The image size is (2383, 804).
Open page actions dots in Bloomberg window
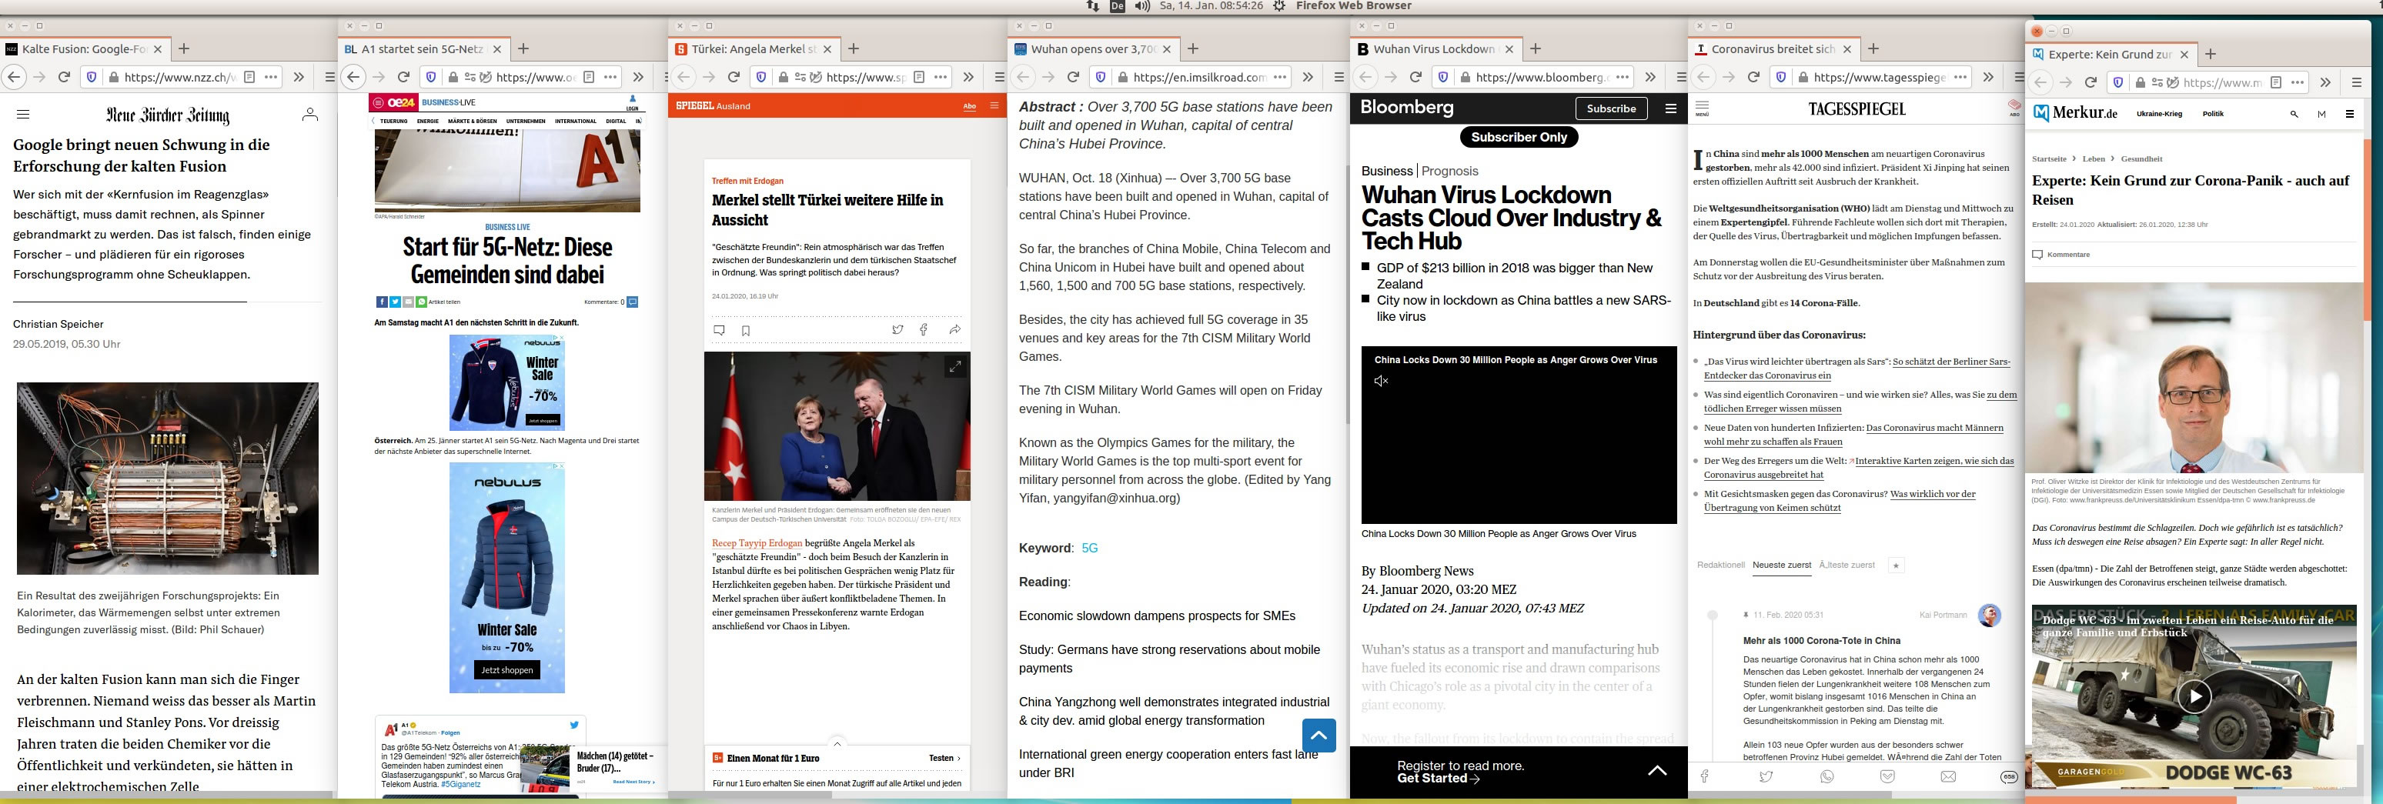point(1623,77)
